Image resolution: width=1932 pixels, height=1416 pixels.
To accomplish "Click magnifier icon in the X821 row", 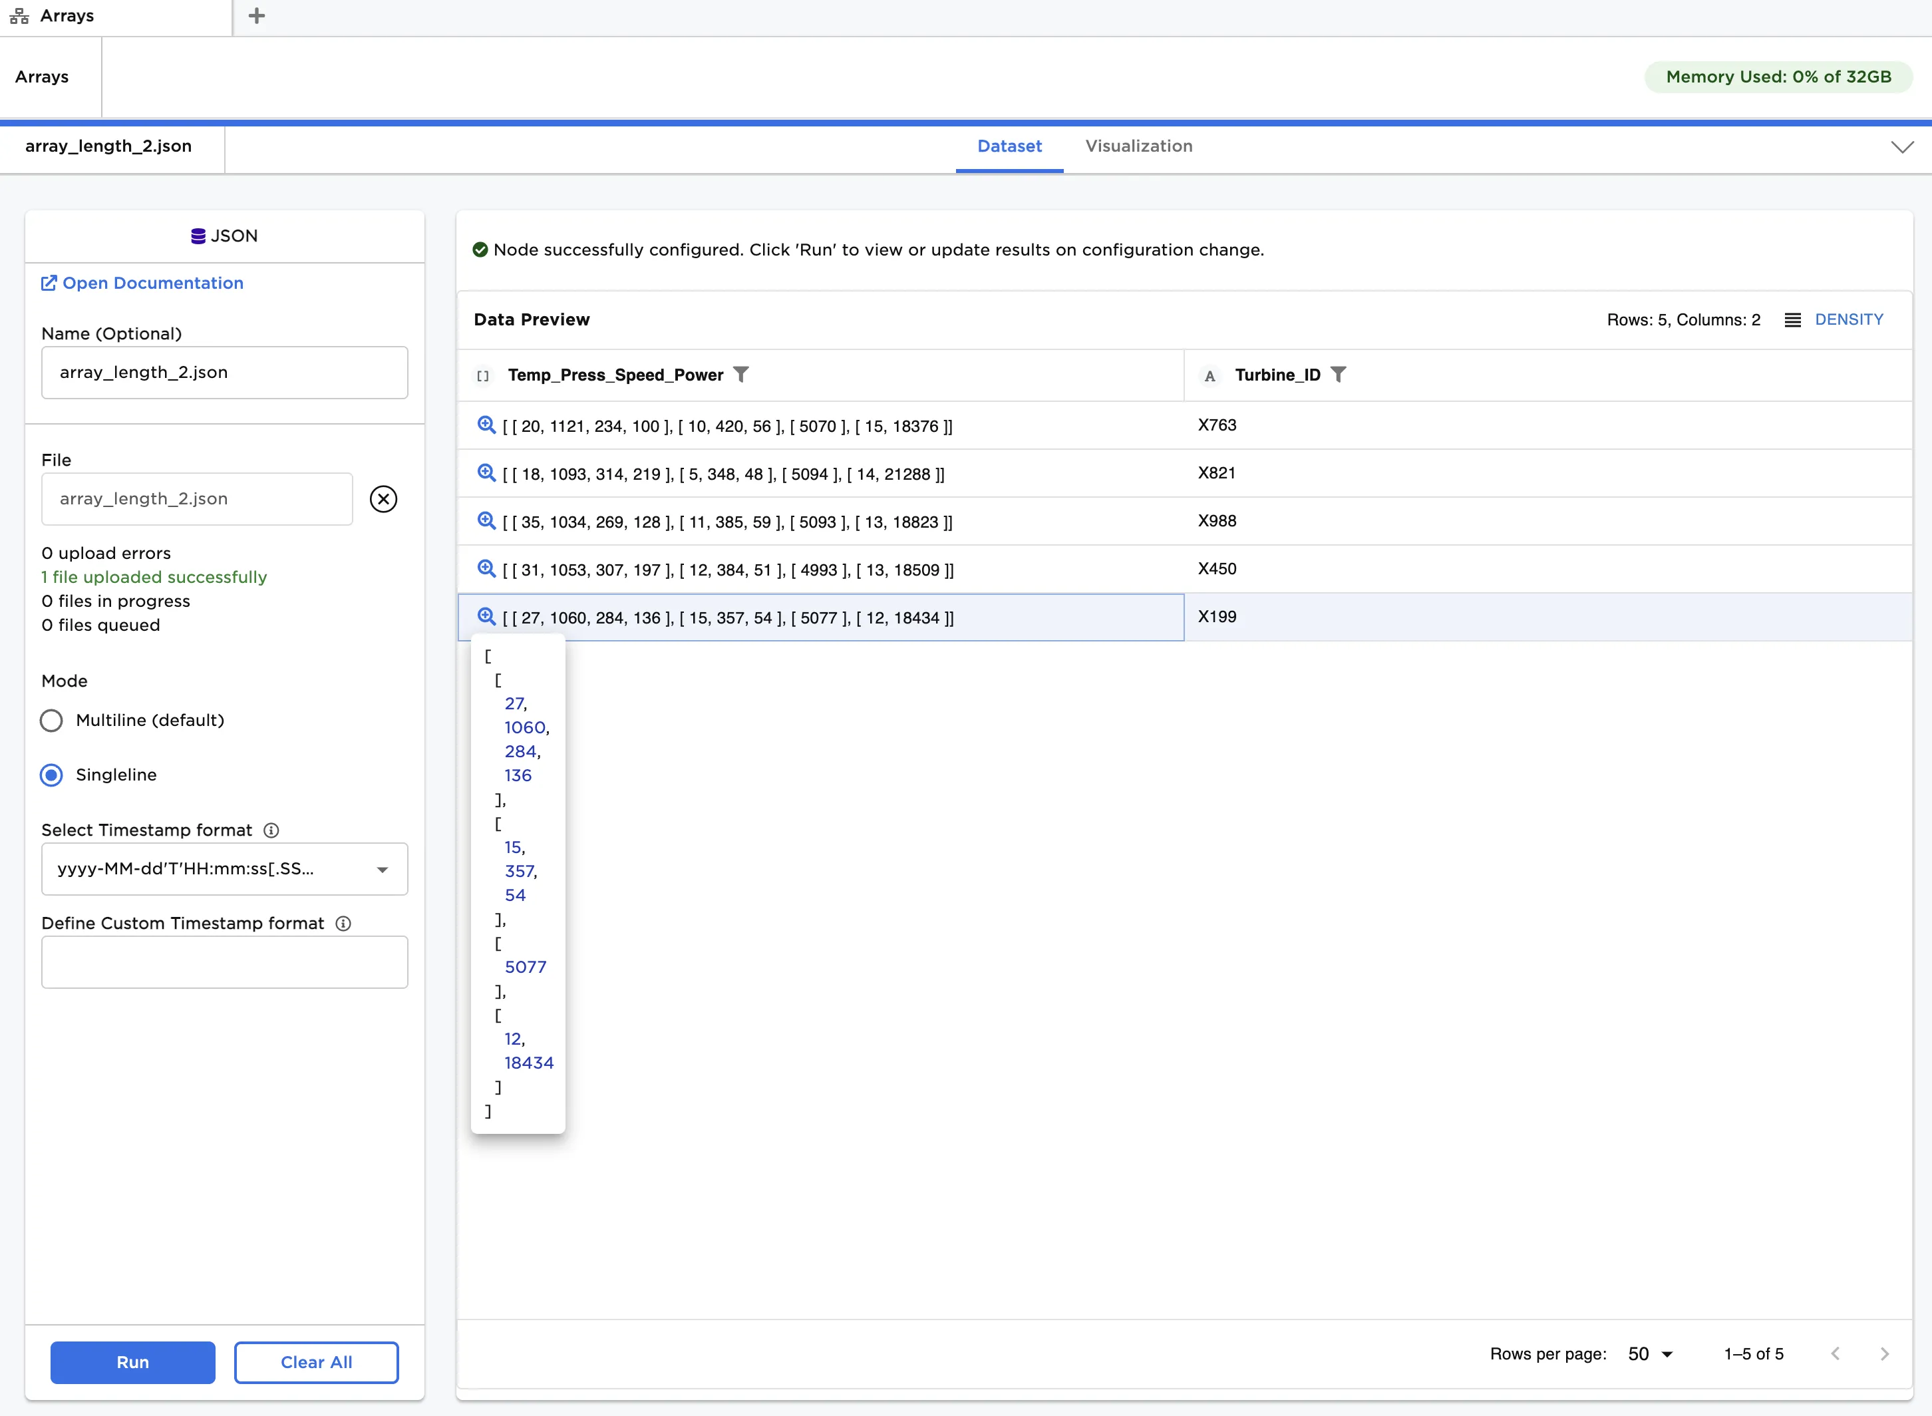I will point(486,473).
